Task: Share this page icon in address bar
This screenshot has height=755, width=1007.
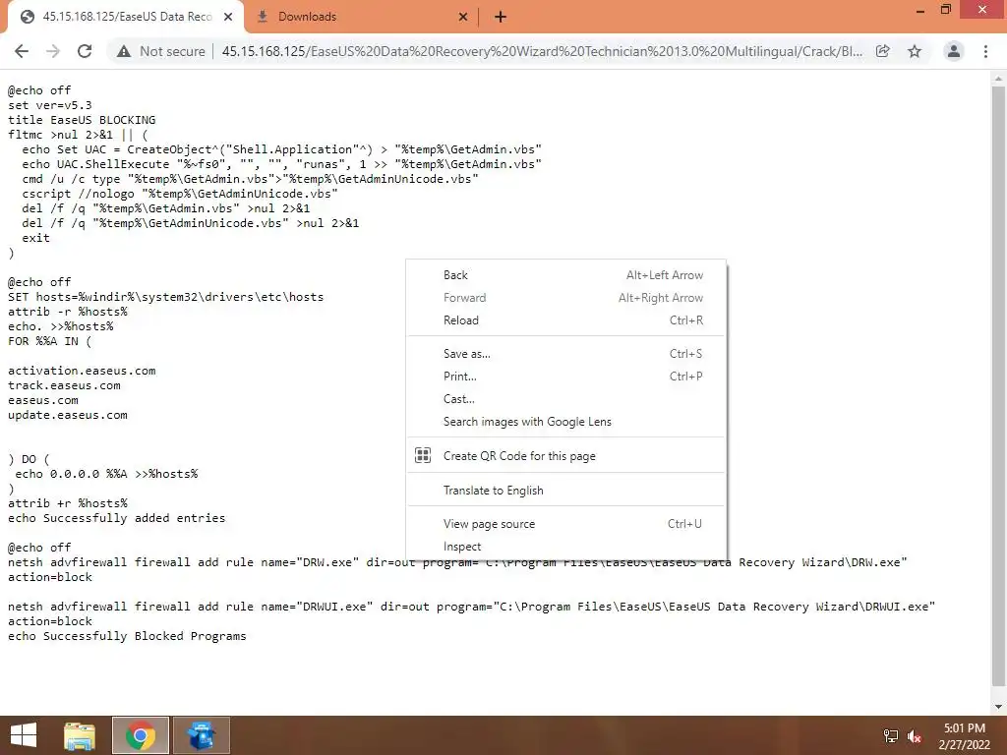Action: tap(883, 51)
